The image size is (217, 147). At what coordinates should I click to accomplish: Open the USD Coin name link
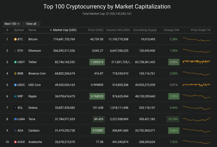(x=35, y=85)
